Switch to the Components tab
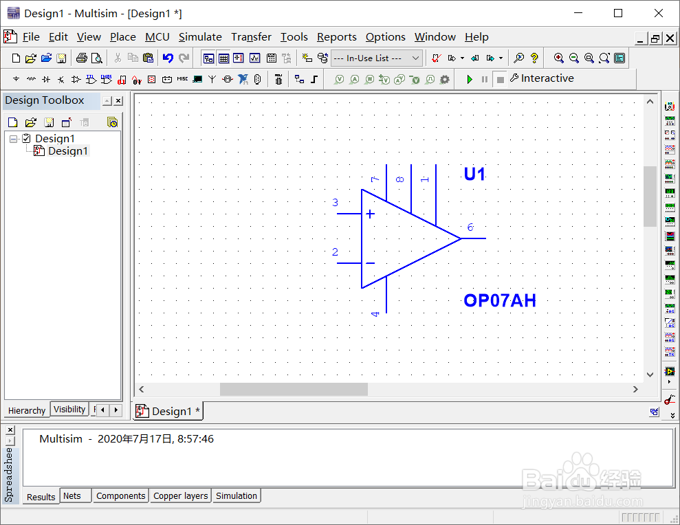The height and width of the screenshot is (525, 680). tap(120, 495)
